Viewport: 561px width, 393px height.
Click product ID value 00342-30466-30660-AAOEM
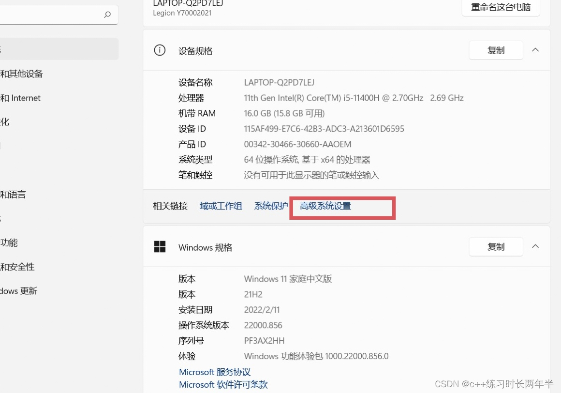click(x=298, y=144)
